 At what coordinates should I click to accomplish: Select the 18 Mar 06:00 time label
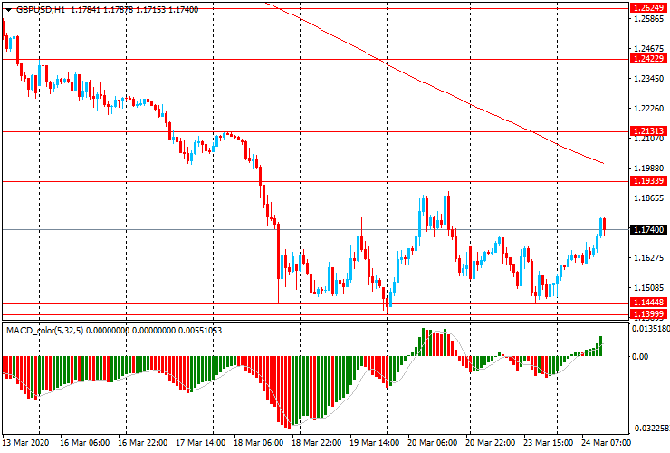259,442
